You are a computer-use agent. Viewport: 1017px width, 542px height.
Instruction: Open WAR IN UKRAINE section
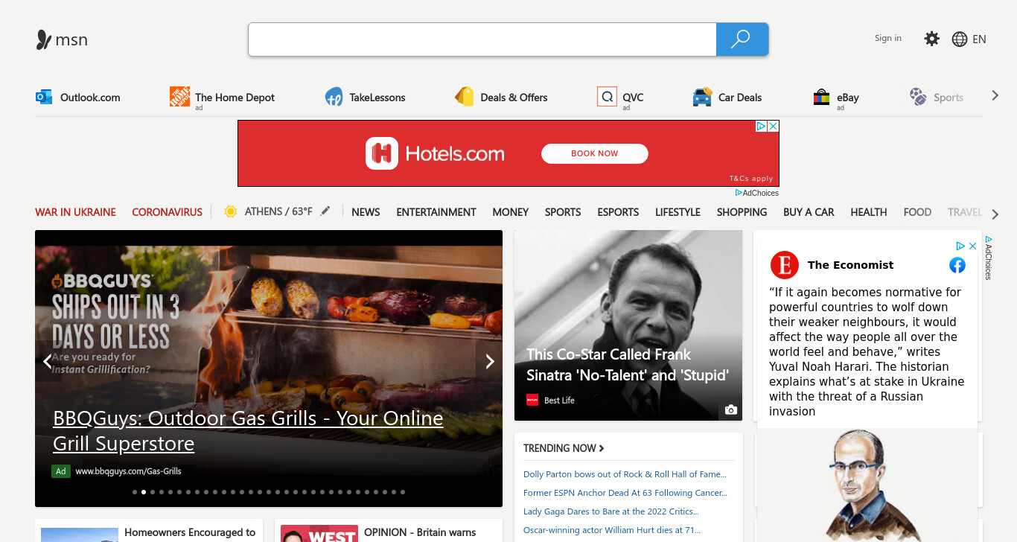[x=75, y=212]
